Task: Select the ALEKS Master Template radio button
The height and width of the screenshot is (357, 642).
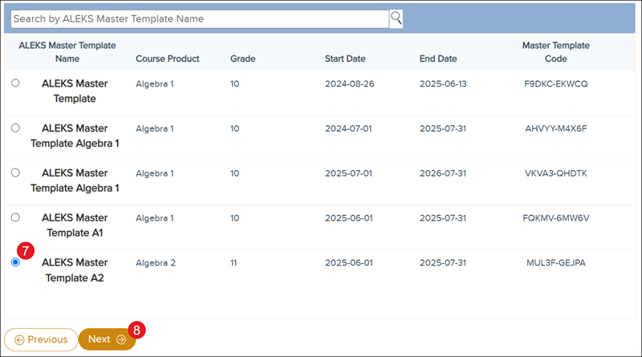Action: coord(15,83)
